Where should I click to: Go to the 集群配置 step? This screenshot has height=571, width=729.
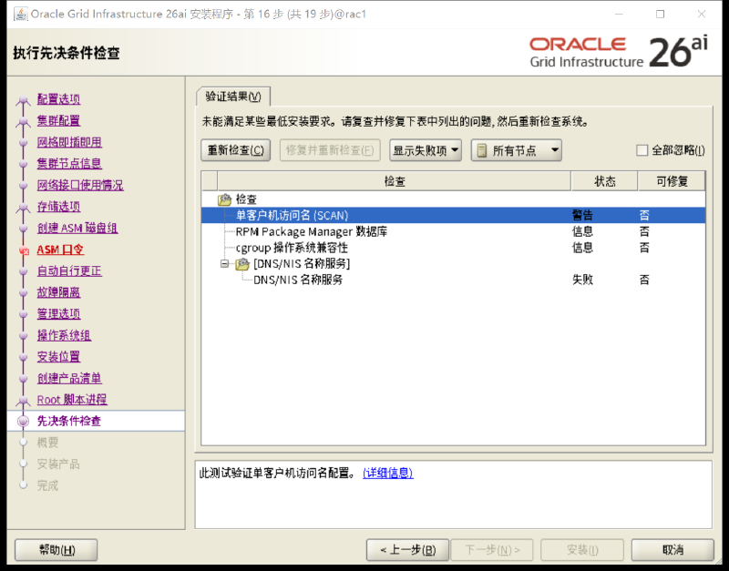58,120
